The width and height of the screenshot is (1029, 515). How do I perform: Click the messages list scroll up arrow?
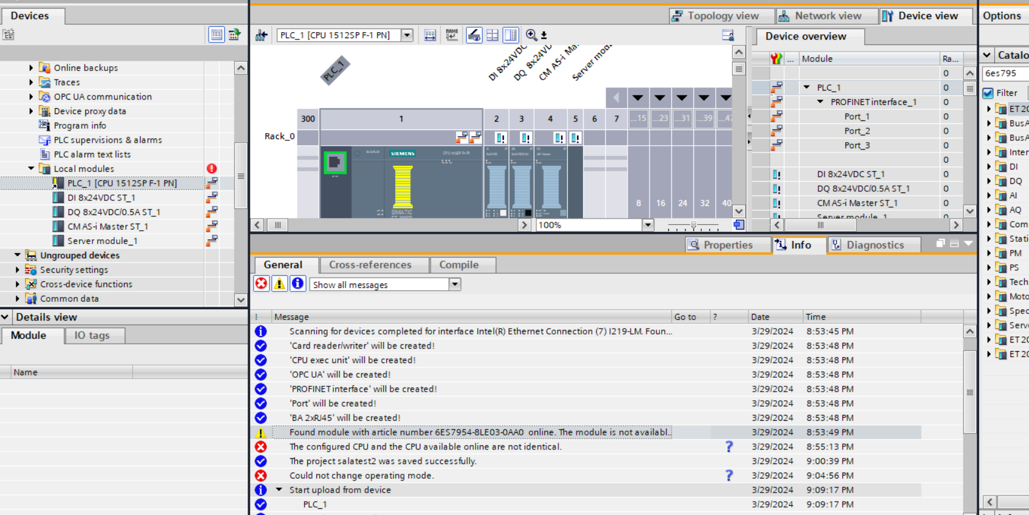(x=970, y=332)
